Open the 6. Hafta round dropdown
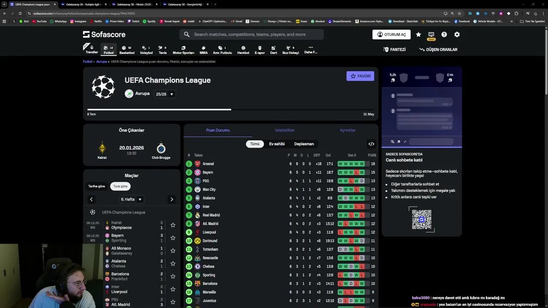The width and height of the screenshot is (548, 308). point(131,199)
